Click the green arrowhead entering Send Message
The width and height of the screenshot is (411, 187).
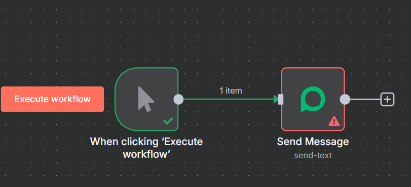(x=276, y=100)
